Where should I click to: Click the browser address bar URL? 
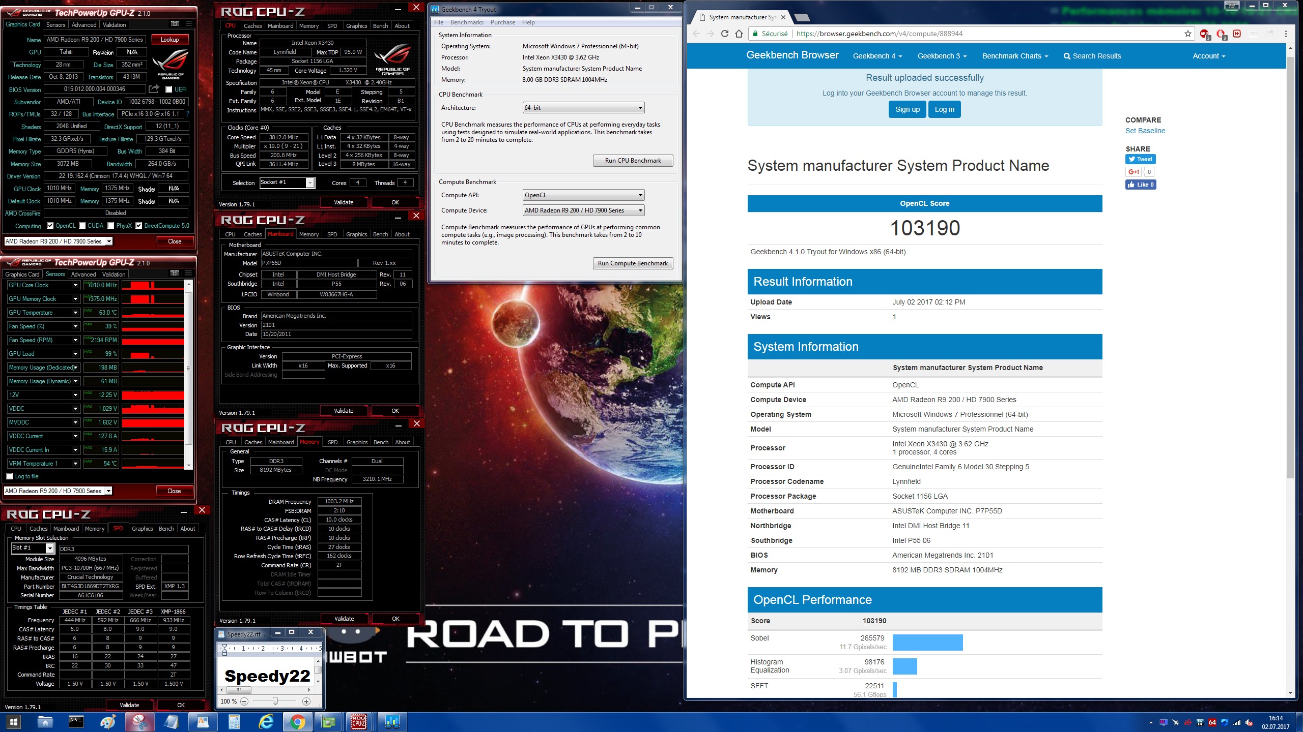click(879, 34)
